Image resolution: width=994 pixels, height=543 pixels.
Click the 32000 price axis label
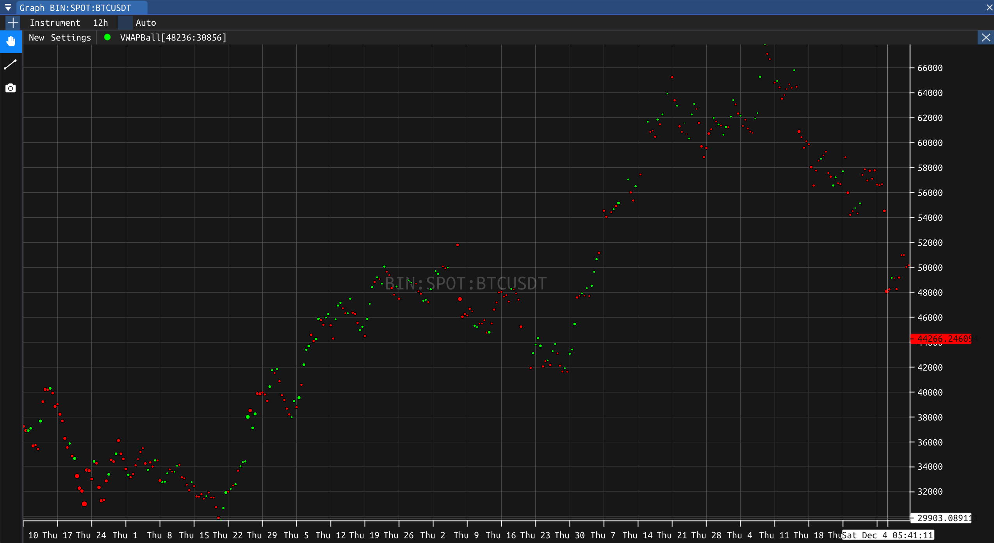930,492
